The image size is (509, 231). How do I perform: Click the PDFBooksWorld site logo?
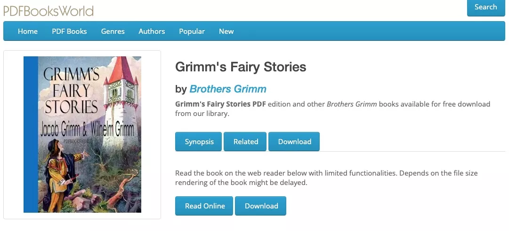48,10
